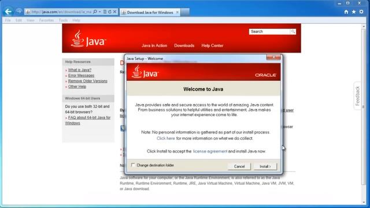Viewport: 370px width, 208px height.
Task: Click the Help Resources heading
Action: tap(77, 62)
